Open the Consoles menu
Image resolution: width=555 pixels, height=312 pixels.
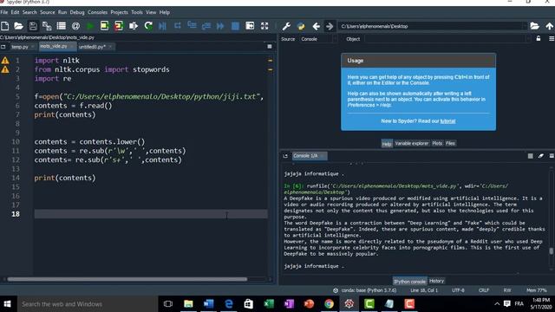(x=97, y=12)
